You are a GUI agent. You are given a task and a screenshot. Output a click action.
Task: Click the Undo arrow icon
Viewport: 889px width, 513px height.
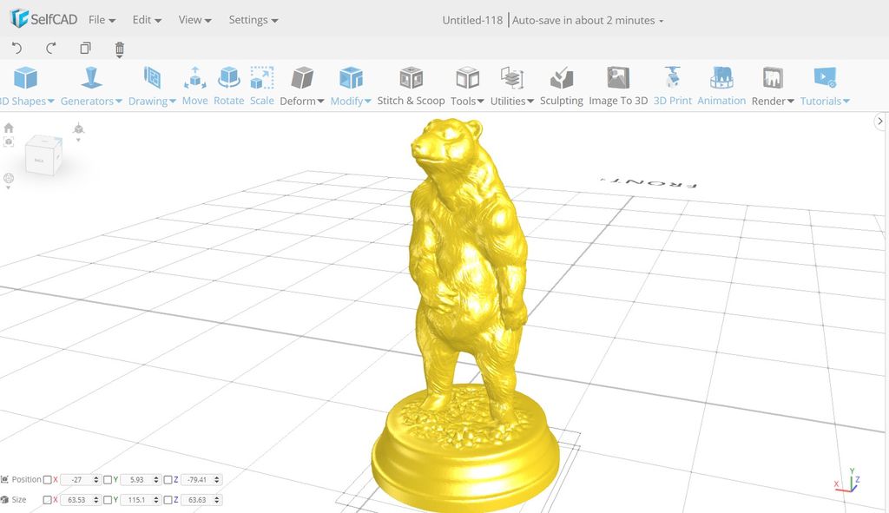point(16,49)
